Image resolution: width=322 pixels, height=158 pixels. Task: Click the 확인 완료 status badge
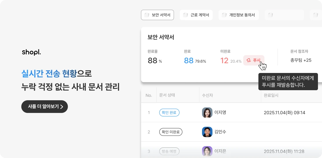click(169, 113)
